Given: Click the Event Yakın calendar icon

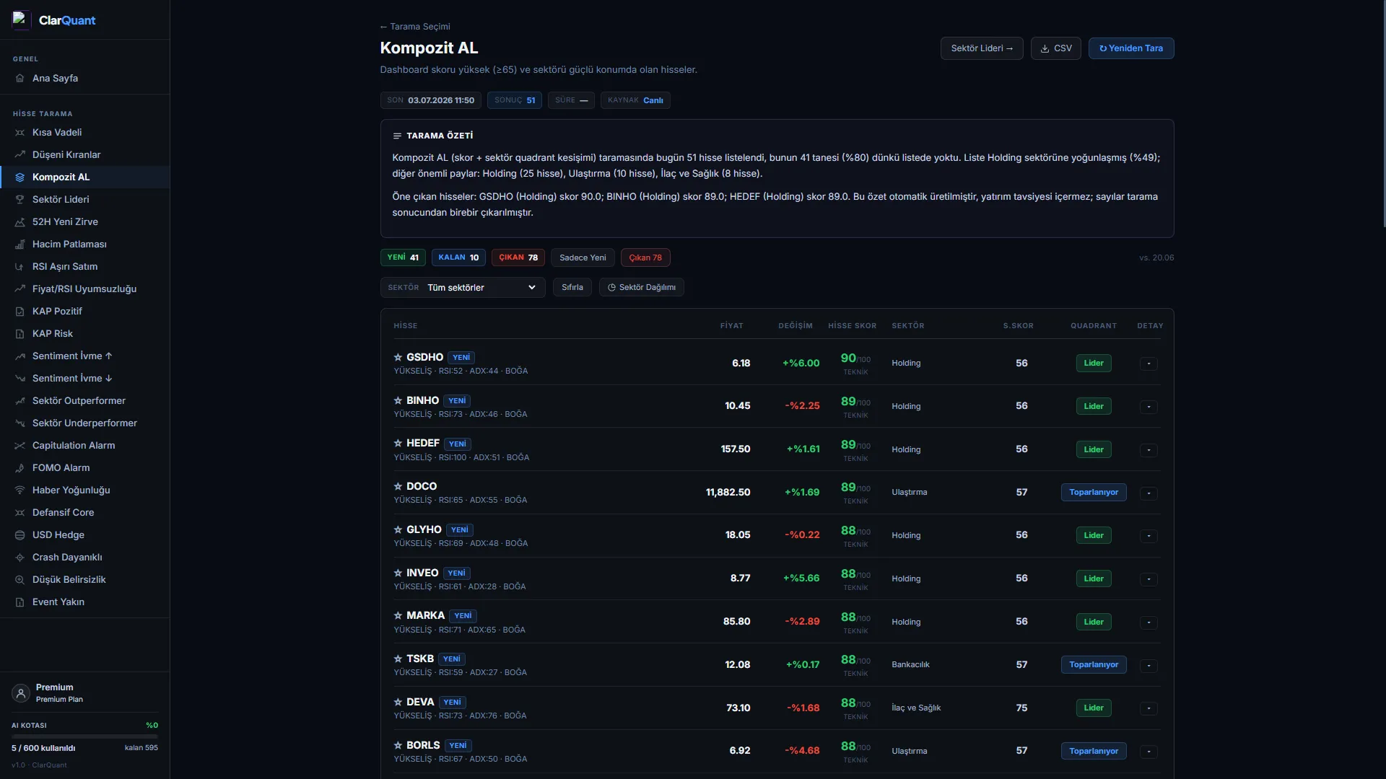Looking at the screenshot, I should 20,602.
